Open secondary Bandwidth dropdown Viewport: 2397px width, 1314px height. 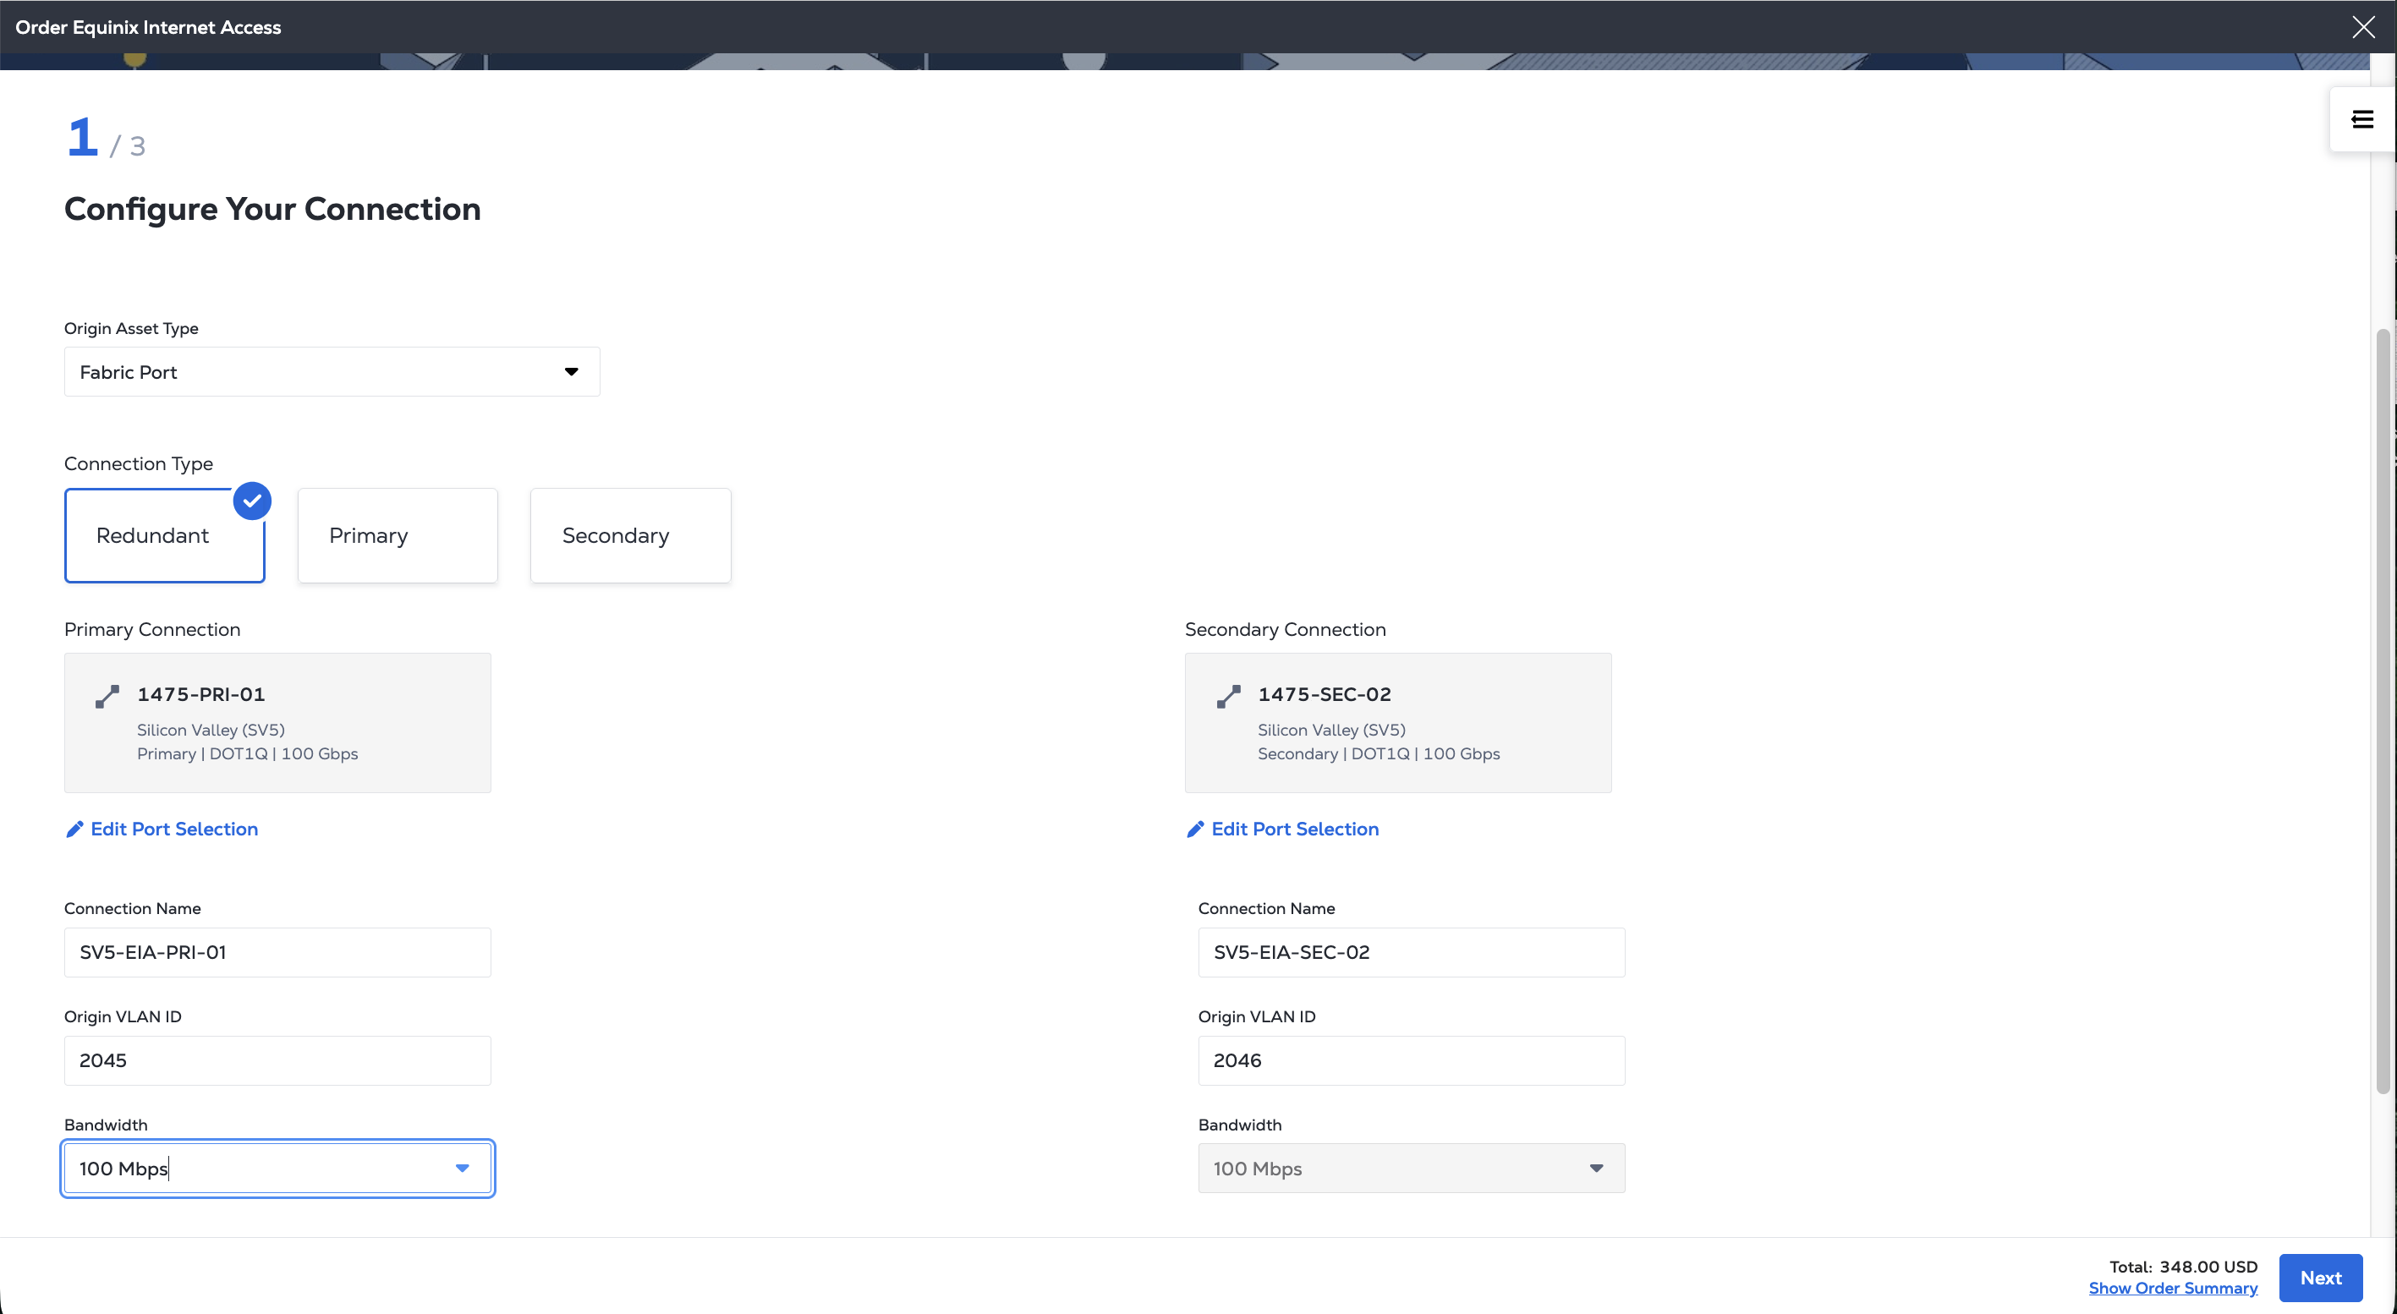pos(1411,1168)
